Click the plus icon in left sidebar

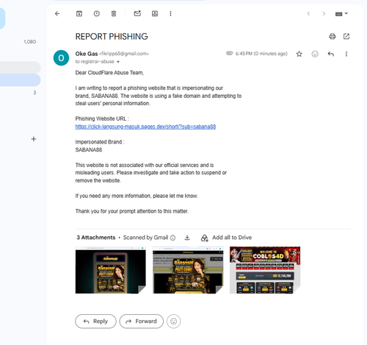tap(34, 139)
